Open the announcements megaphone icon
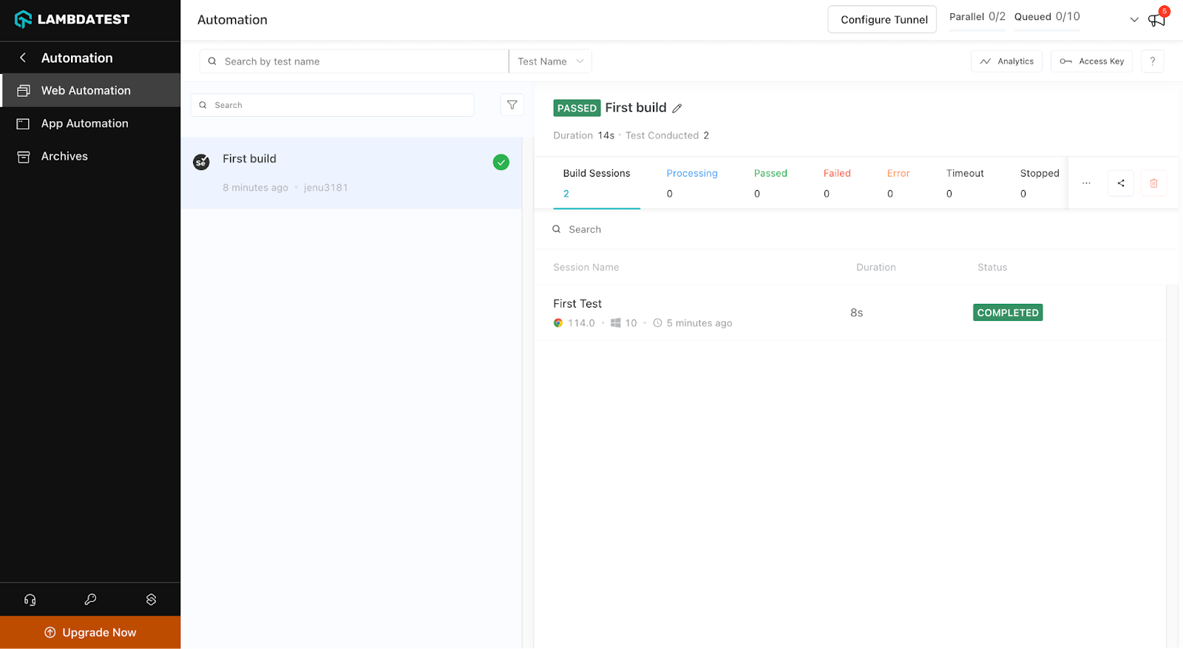 click(x=1156, y=20)
